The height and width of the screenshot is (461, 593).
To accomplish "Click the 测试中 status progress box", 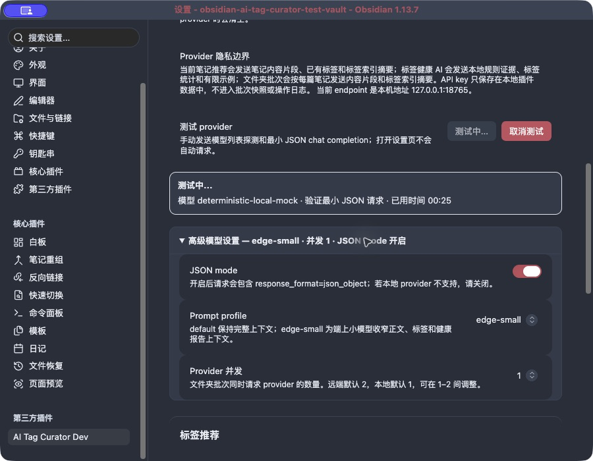I will pyautogui.click(x=365, y=194).
